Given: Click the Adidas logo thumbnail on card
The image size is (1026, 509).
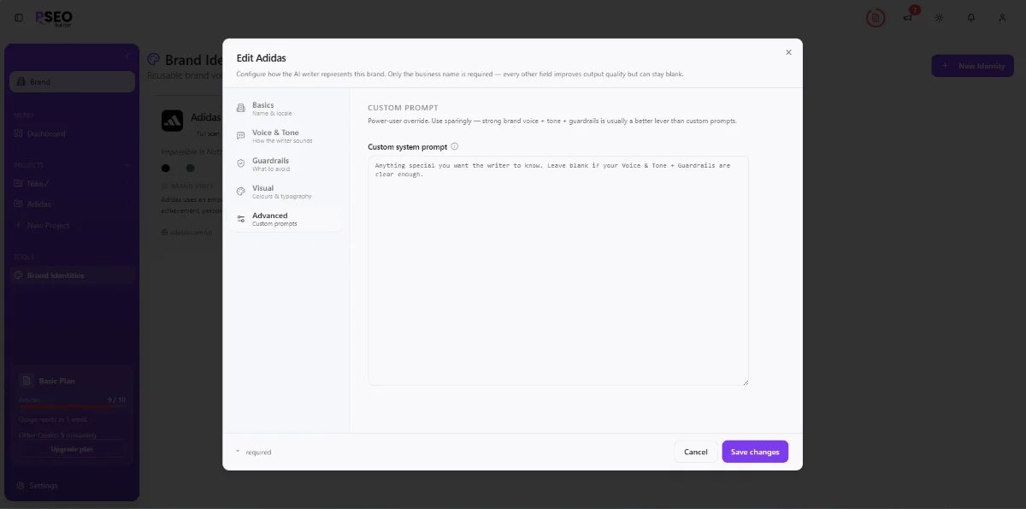Looking at the screenshot, I should (x=172, y=121).
